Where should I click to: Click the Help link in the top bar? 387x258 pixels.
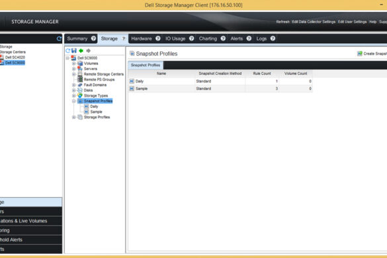[x=372, y=22]
